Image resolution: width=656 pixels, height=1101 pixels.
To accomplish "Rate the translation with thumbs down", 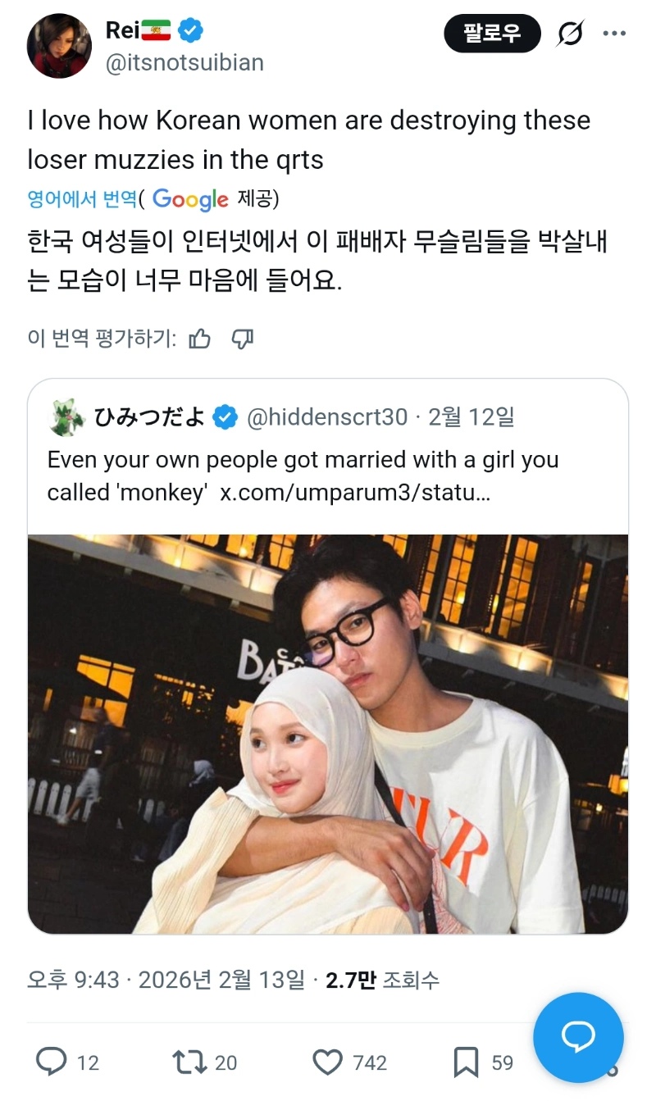I will click(242, 339).
